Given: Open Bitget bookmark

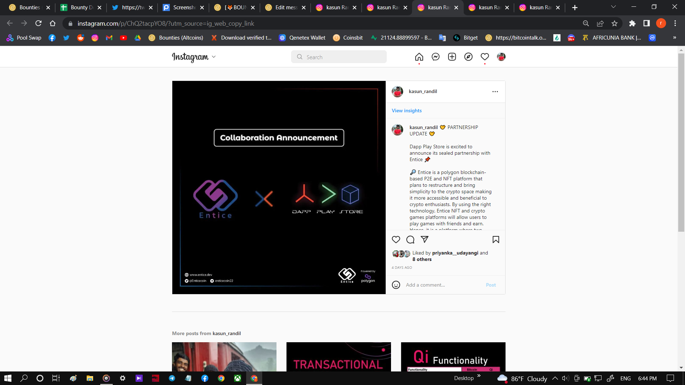Looking at the screenshot, I should [x=466, y=38].
